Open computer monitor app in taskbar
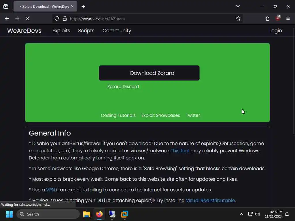Screen dimensions: 295x221 (x=112, y=214)
